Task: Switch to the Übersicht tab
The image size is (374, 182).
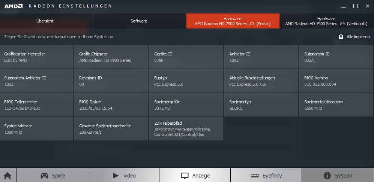Action: click(x=46, y=21)
